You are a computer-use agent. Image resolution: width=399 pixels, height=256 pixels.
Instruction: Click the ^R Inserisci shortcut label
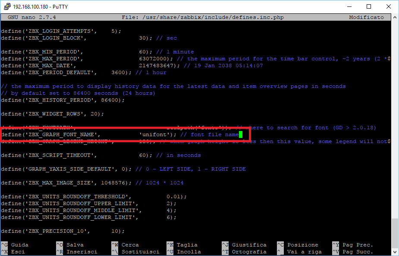(x=77, y=252)
